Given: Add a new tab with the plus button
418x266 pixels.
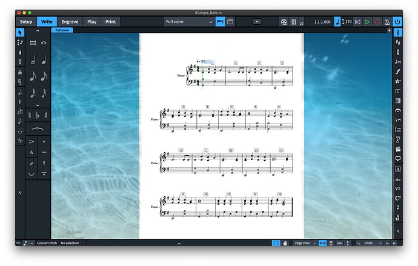Looking at the screenshot, I should [389, 30].
